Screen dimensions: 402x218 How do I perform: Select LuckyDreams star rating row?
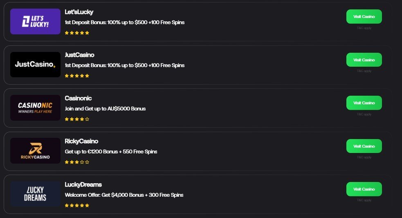click(x=77, y=205)
